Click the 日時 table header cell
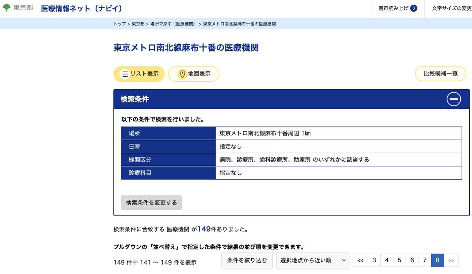Viewport: 472px width, 274px height. 168,147
